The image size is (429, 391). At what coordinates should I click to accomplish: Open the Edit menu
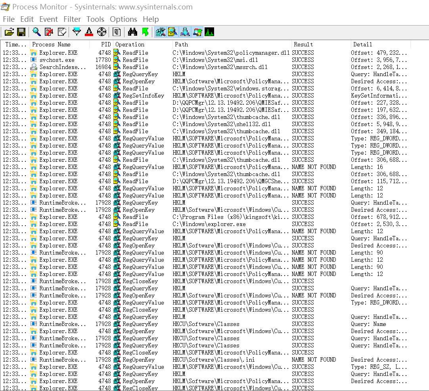coord(27,19)
